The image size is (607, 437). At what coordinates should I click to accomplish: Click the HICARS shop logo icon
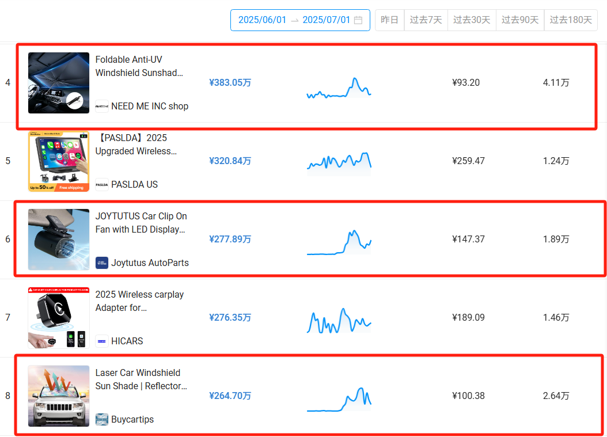102,341
